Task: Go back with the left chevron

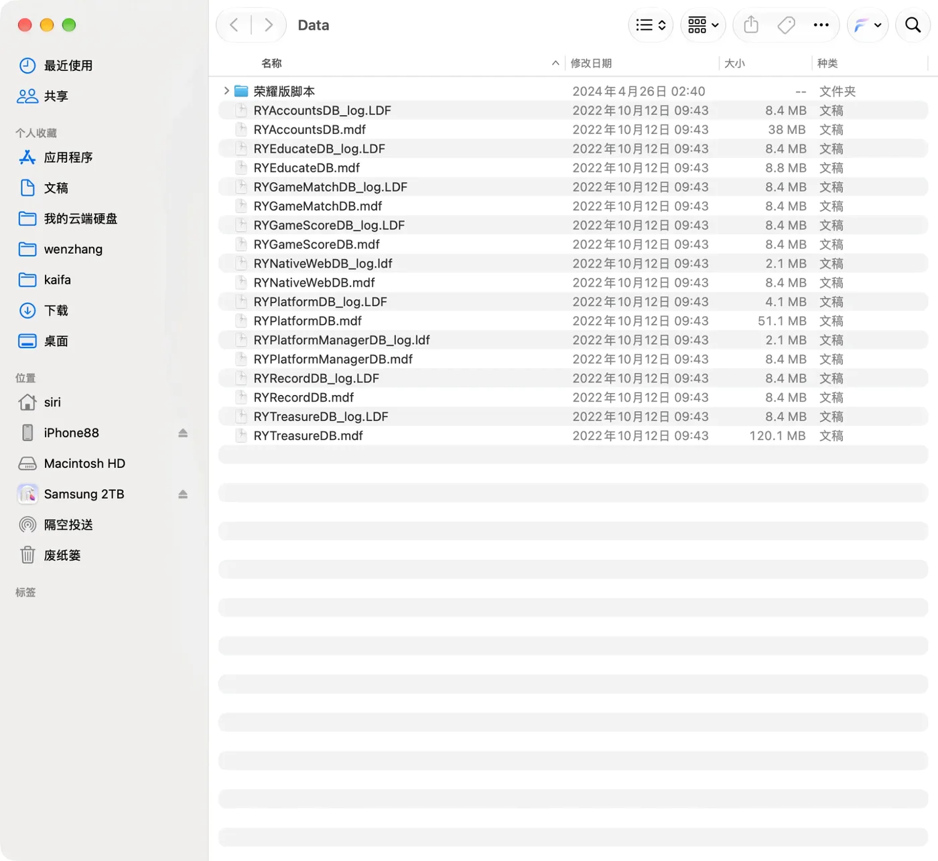Action: pyautogui.click(x=234, y=25)
